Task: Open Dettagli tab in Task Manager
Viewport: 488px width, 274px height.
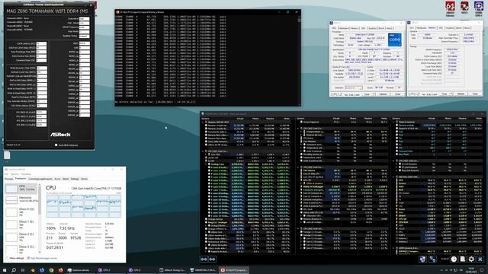Action: (75, 179)
